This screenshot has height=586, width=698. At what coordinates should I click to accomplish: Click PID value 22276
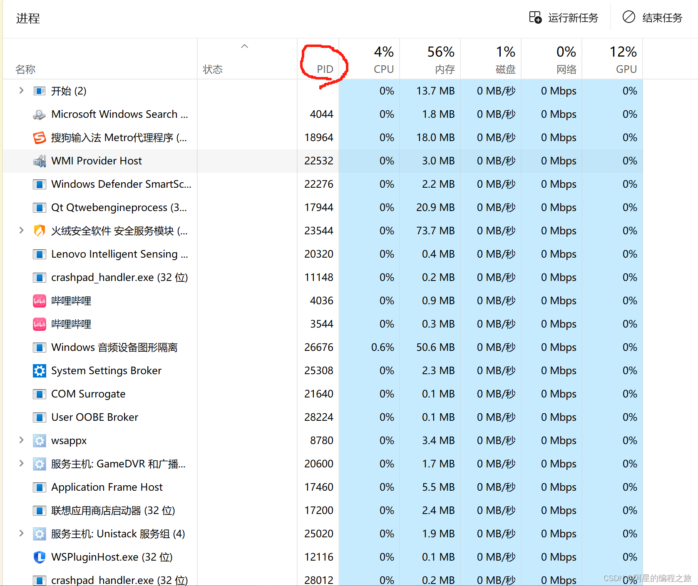(x=319, y=184)
